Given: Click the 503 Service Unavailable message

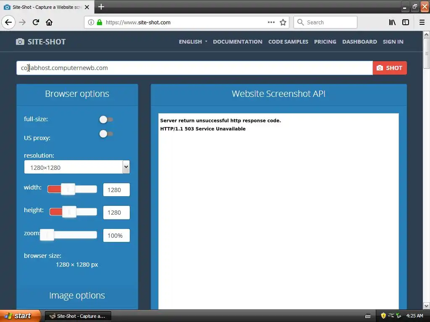Looking at the screenshot, I should point(203,129).
